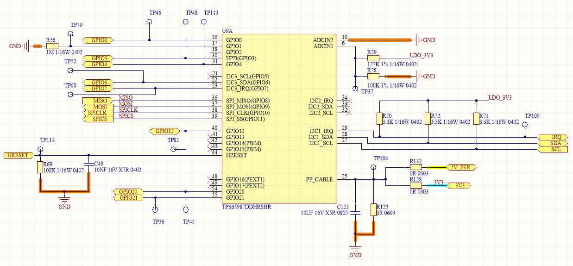Click the PP_CABLE pin label
Viewport: 573px width, 266px height.
[319, 179]
